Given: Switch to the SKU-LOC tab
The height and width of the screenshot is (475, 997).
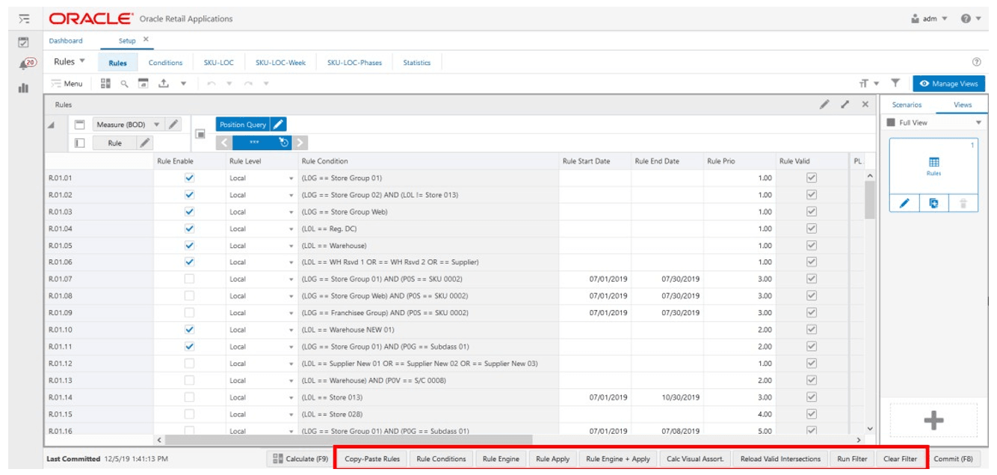Looking at the screenshot, I should [x=219, y=63].
